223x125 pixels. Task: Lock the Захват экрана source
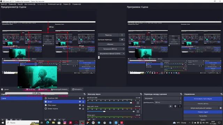[x=83, y=109]
